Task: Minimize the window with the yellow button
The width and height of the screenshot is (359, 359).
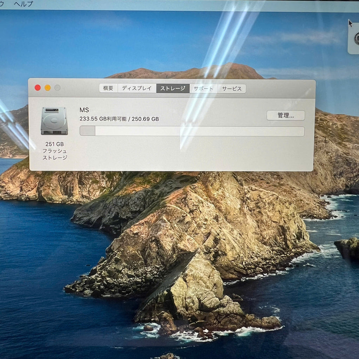Action: pyautogui.click(x=48, y=88)
